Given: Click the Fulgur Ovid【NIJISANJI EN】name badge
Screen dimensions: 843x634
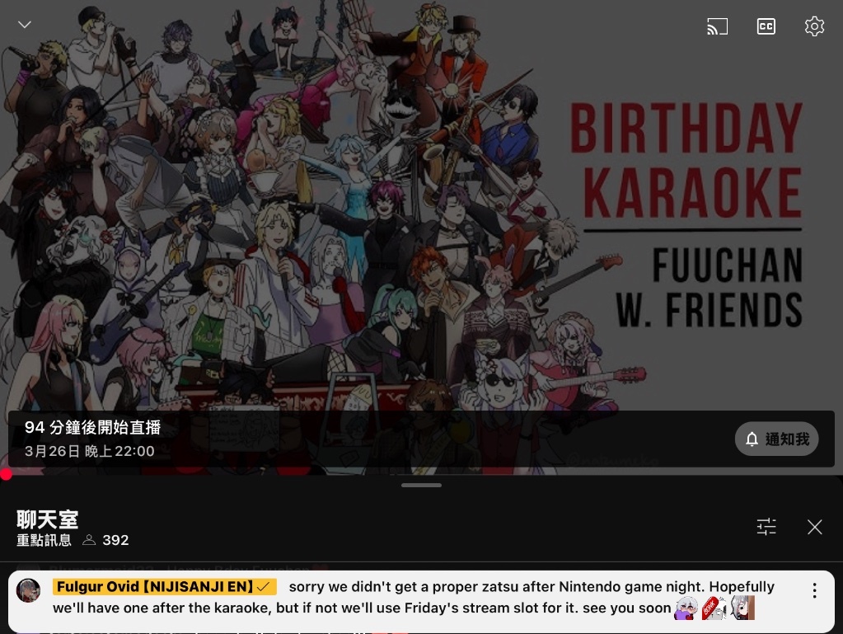Looking at the screenshot, I should [165, 587].
